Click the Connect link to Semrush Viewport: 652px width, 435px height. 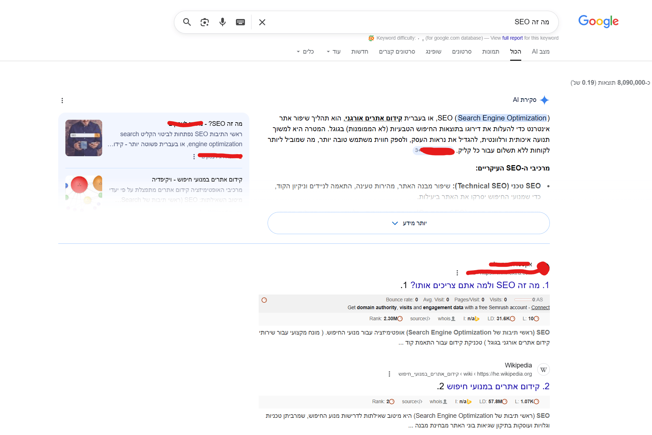pyautogui.click(x=540, y=307)
